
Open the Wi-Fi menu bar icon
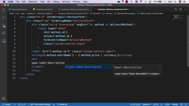point(141,2)
